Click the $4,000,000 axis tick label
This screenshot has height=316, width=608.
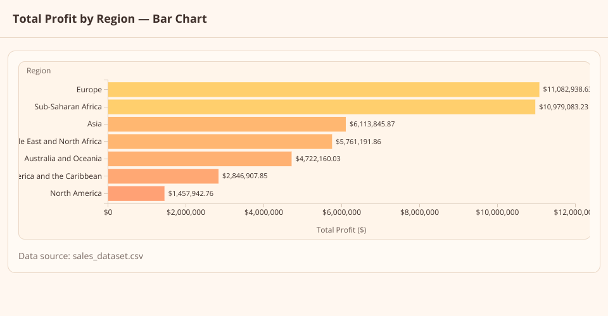tap(264, 212)
